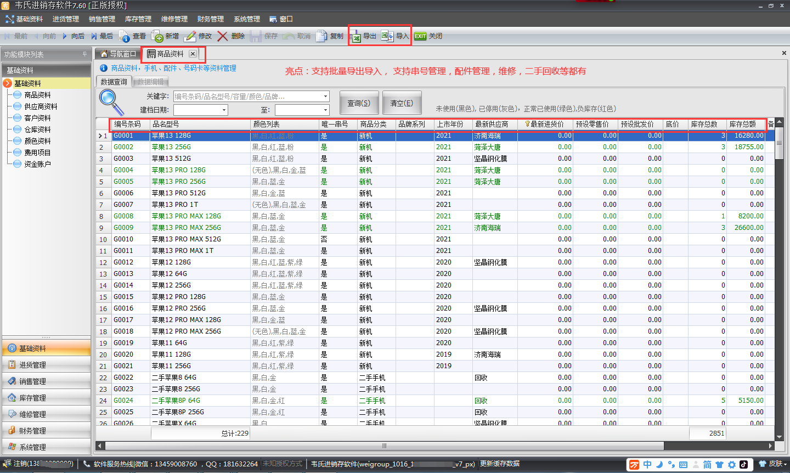Click the 导入 Excel import icon
Screen dimensions: 790x473
[387, 36]
